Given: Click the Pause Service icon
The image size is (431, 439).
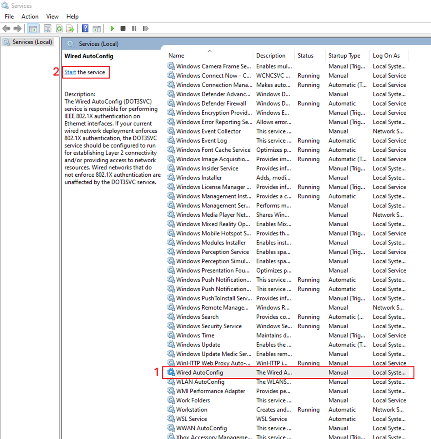Looking at the screenshot, I should 134,28.
